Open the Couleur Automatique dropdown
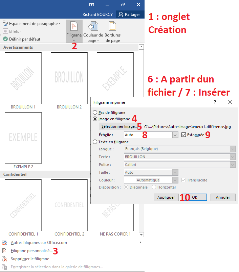This screenshot has width=239, height=272. pyautogui.click(x=175, y=180)
